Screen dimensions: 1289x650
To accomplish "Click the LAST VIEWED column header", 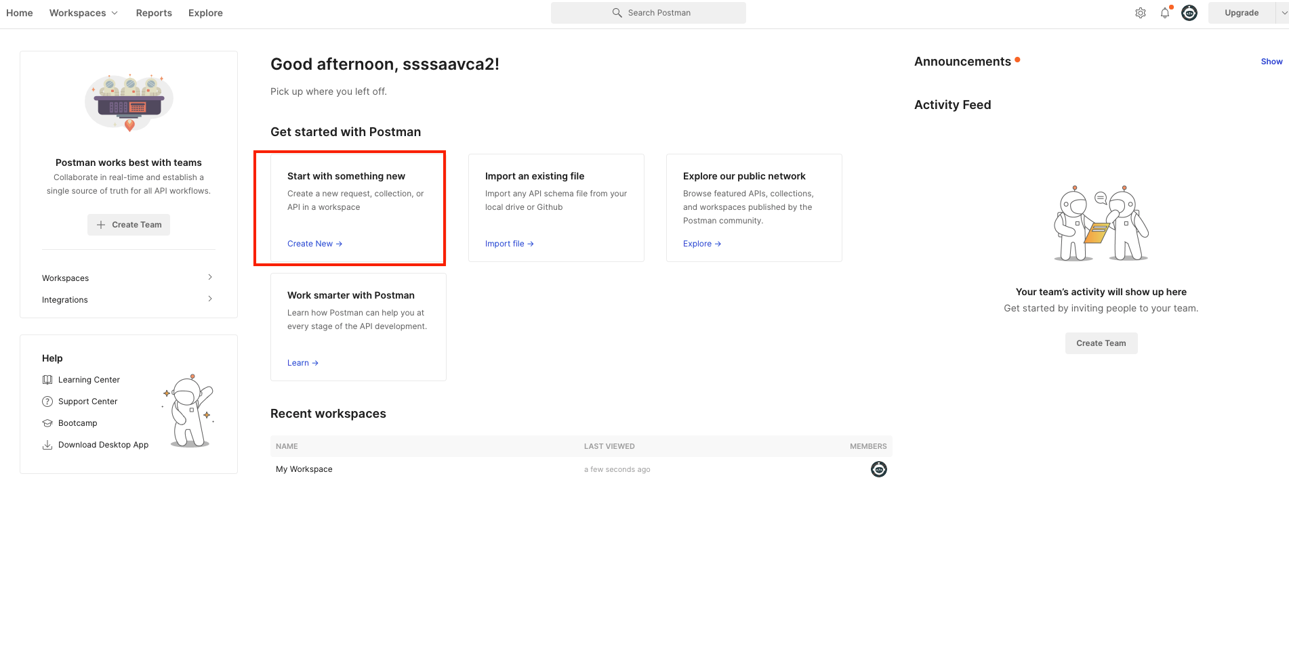I will (x=609, y=446).
